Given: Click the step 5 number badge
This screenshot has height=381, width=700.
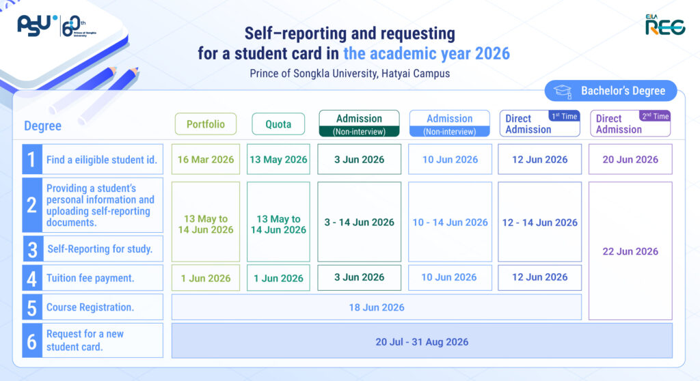Looking at the screenshot, I should (x=31, y=307).
